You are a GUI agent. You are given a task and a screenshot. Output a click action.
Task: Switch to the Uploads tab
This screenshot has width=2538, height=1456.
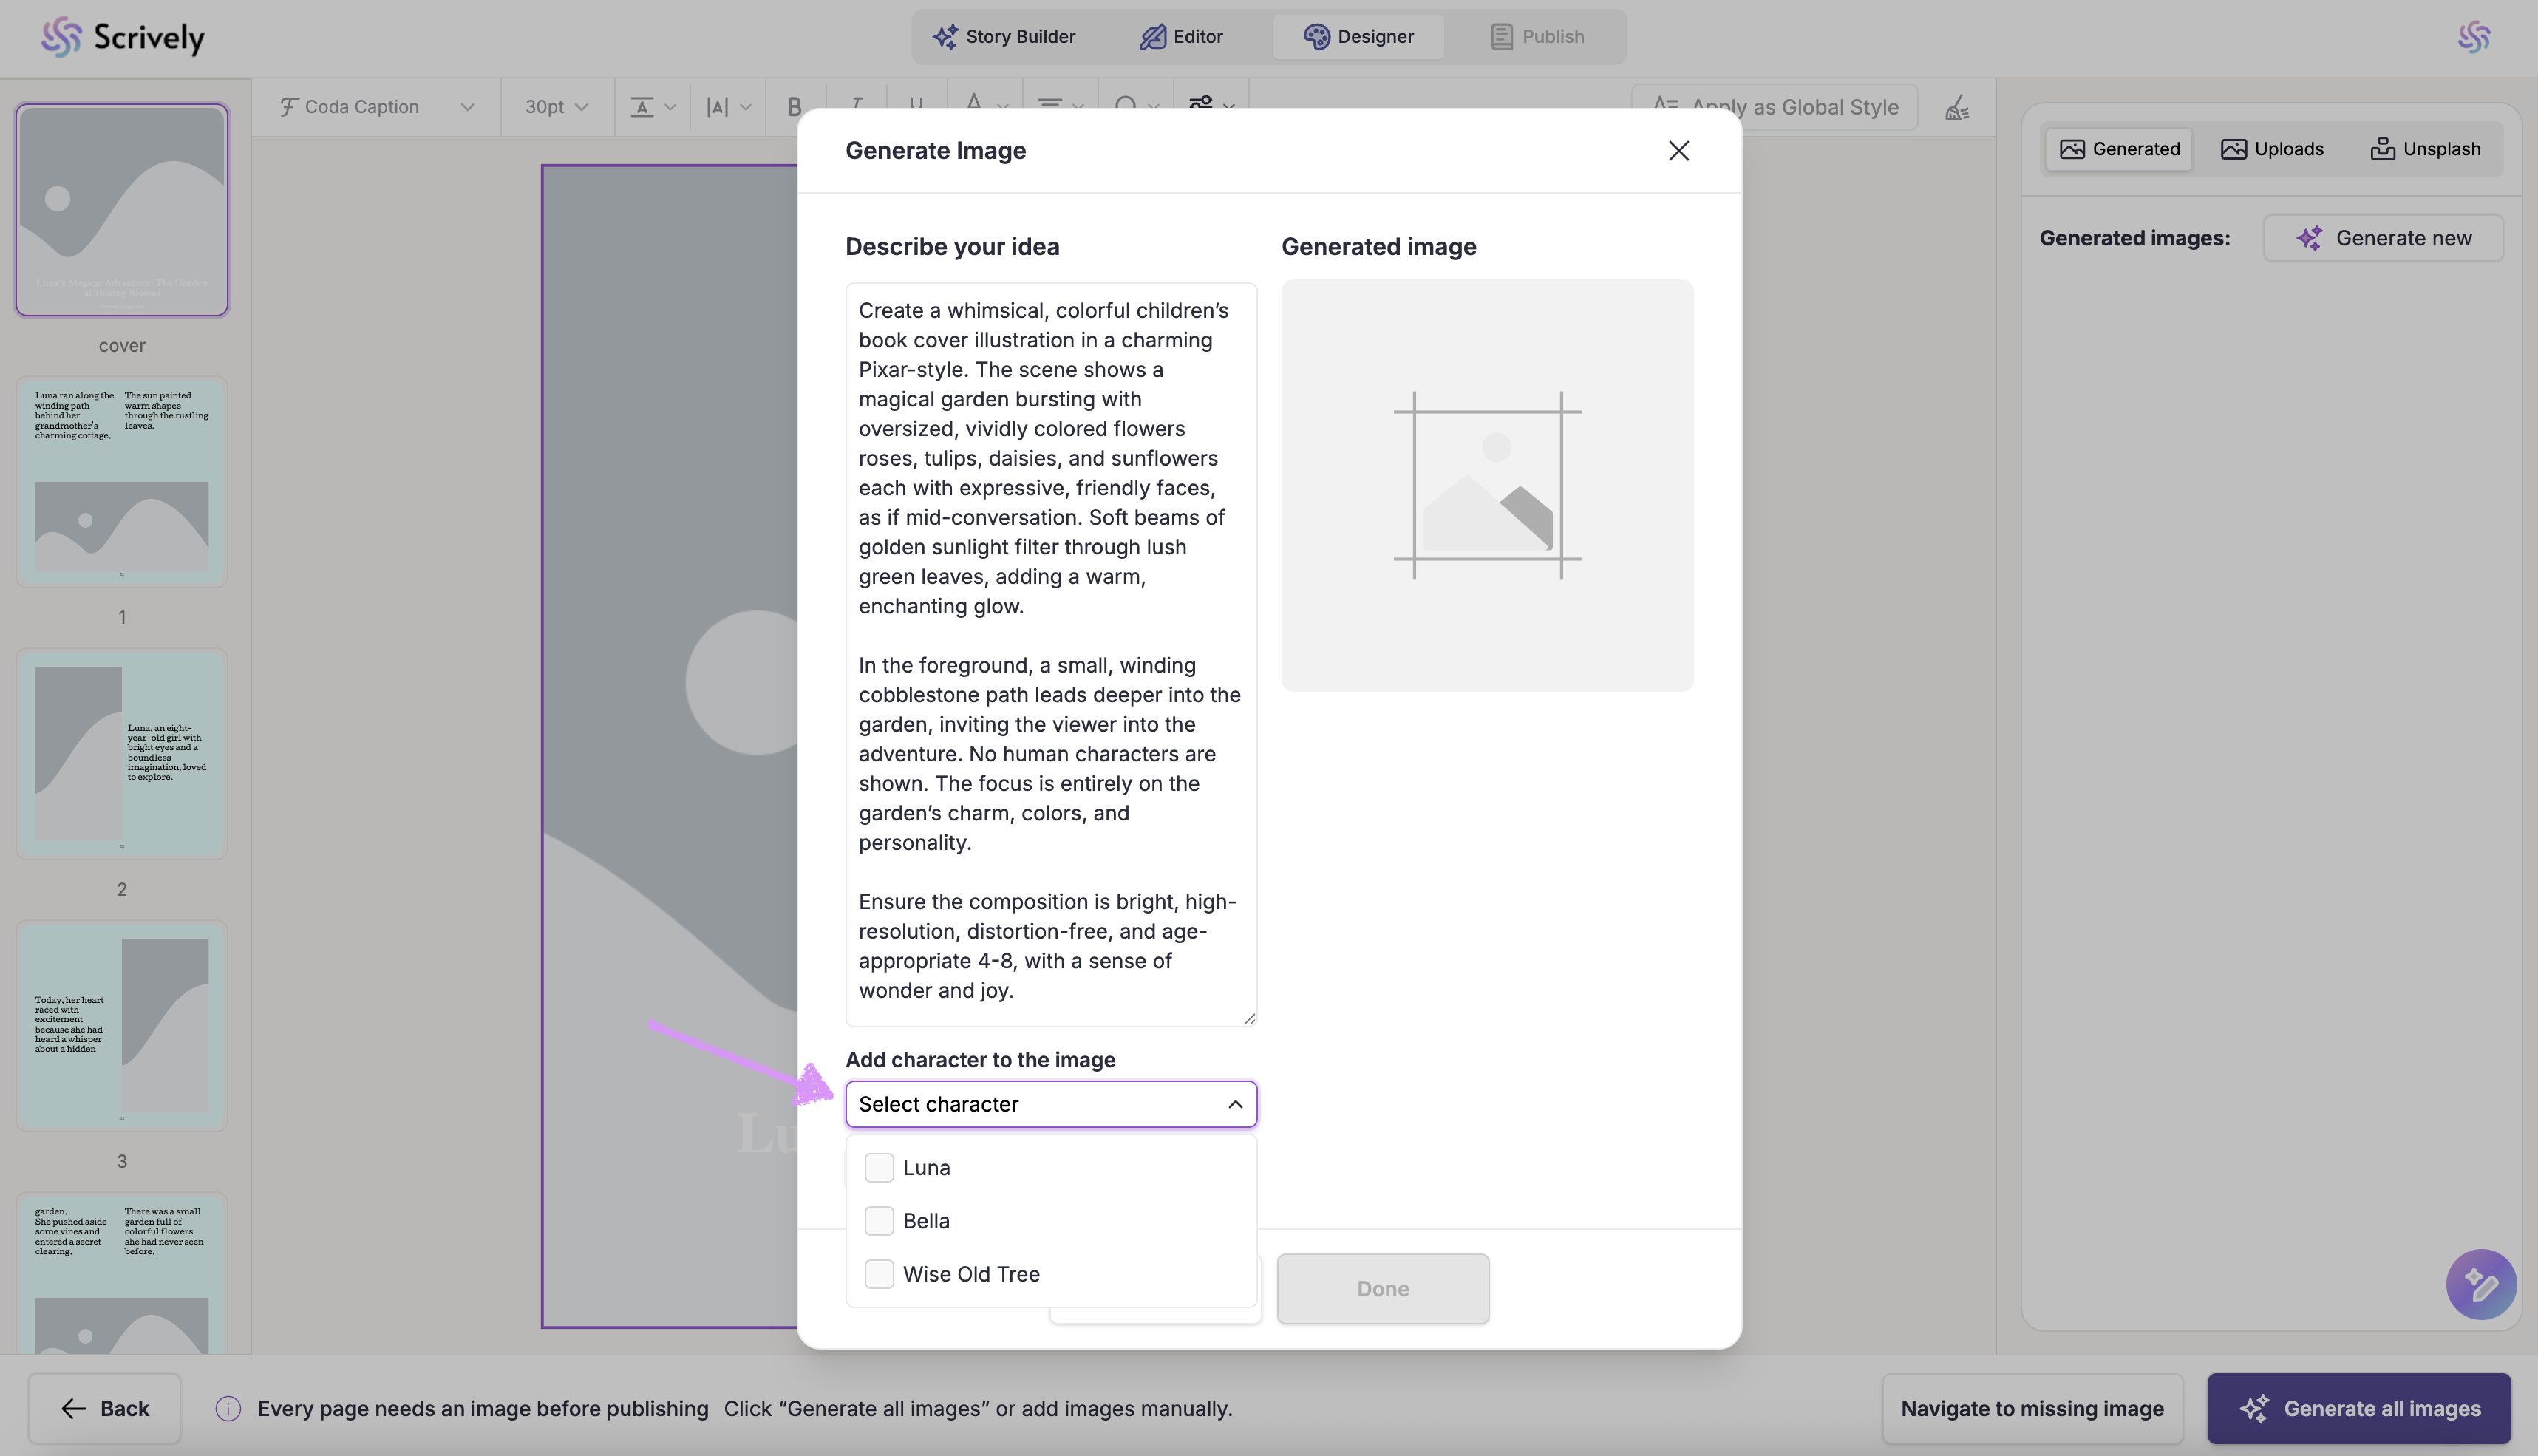tap(2272, 149)
